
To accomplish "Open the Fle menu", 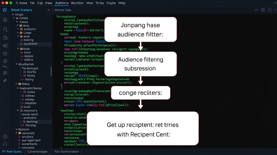I will [32, 3].
